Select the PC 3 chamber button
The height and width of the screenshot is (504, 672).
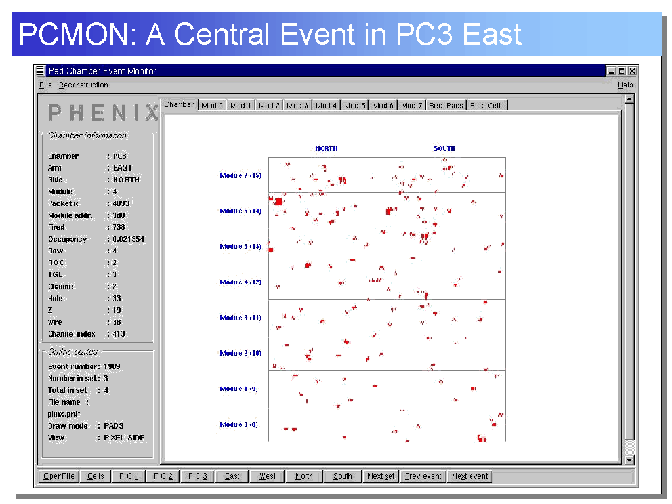tap(198, 476)
